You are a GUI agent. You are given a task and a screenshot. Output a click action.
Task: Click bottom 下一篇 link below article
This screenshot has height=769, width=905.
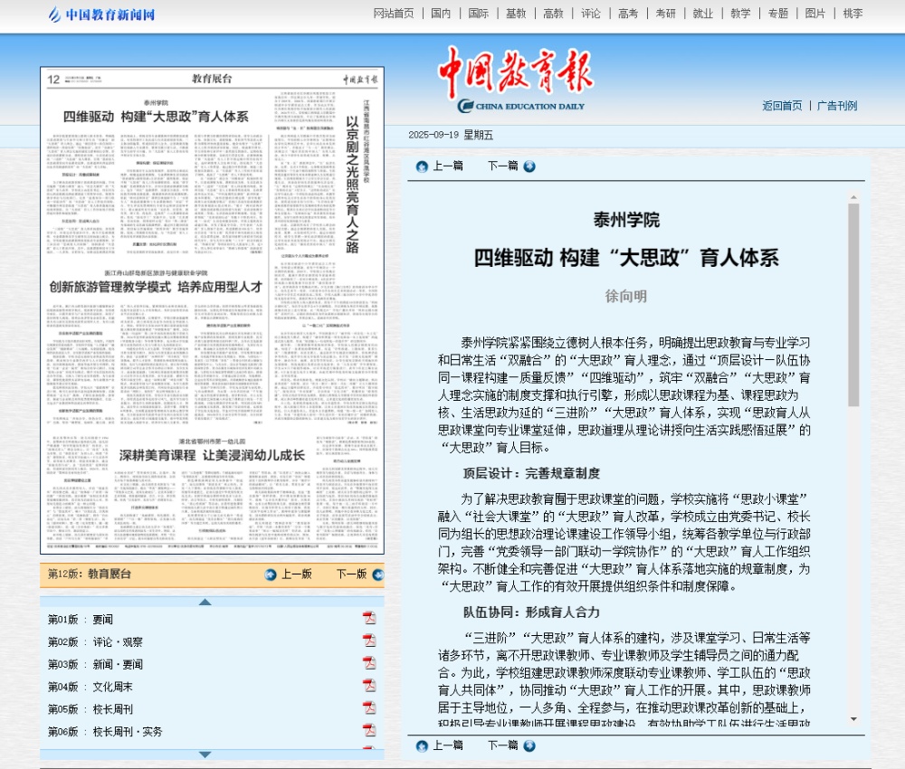tap(502, 745)
